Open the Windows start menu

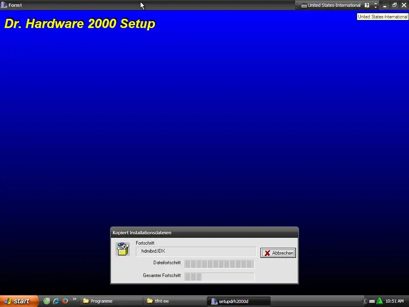click(x=19, y=301)
